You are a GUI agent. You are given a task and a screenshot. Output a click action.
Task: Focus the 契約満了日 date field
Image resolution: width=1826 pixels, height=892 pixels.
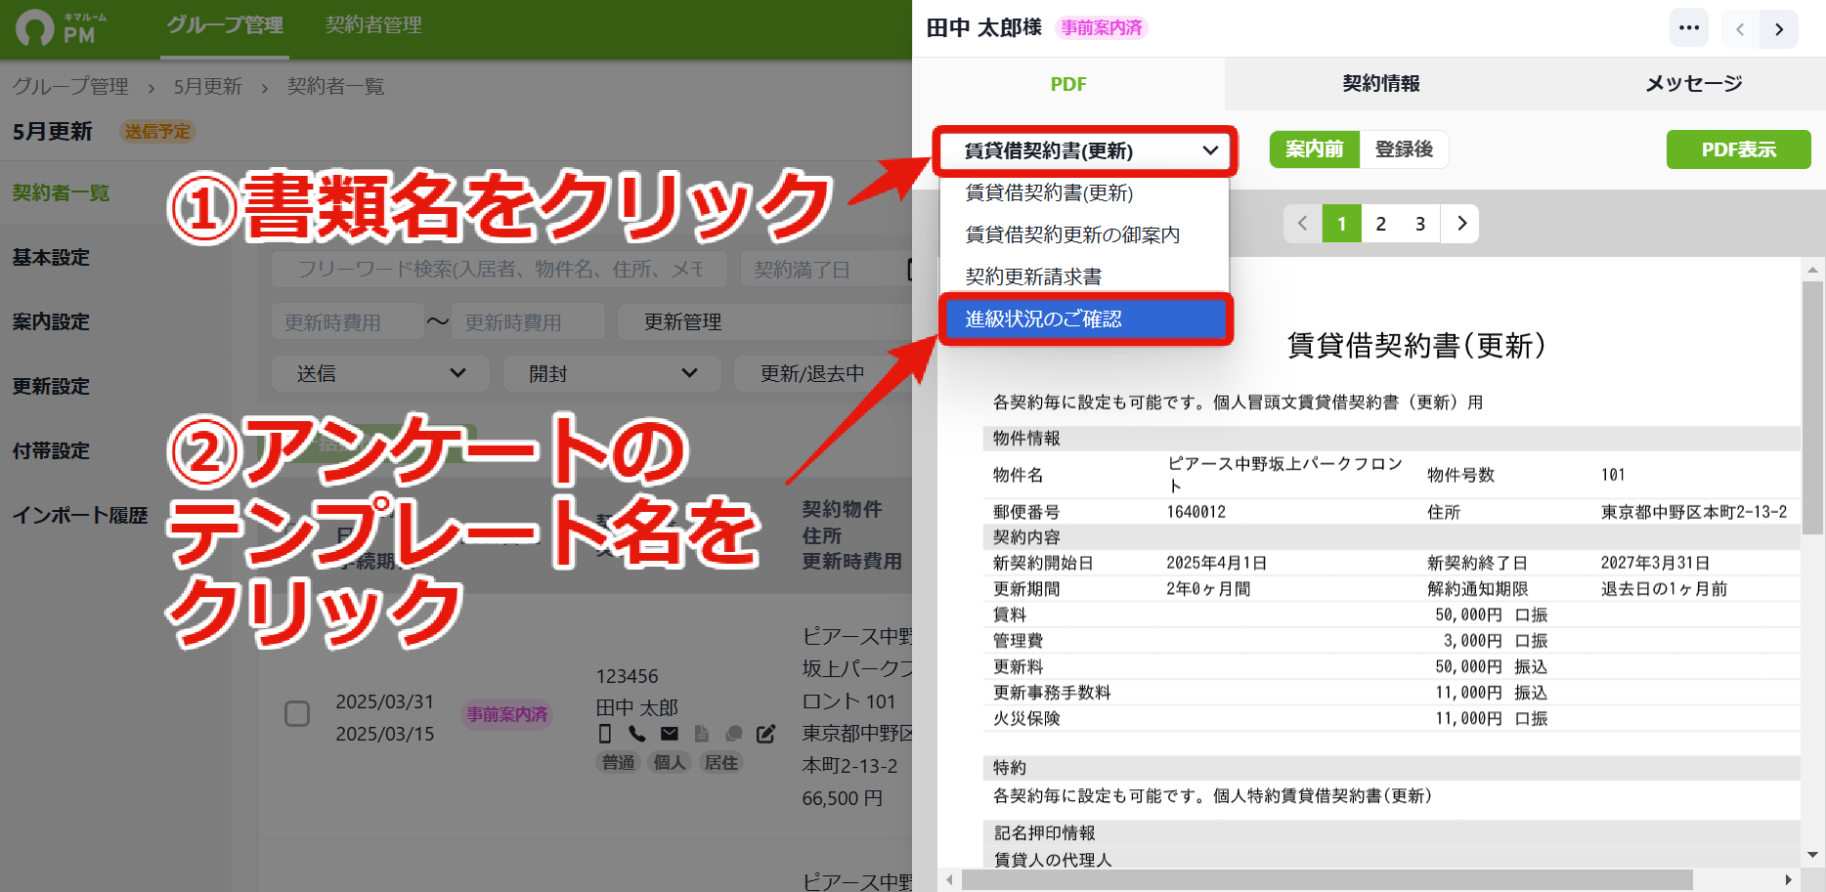(826, 270)
